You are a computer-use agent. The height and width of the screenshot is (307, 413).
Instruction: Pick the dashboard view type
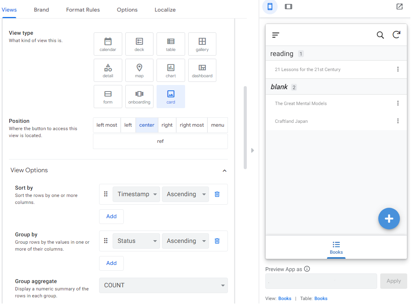tap(202, 70)
